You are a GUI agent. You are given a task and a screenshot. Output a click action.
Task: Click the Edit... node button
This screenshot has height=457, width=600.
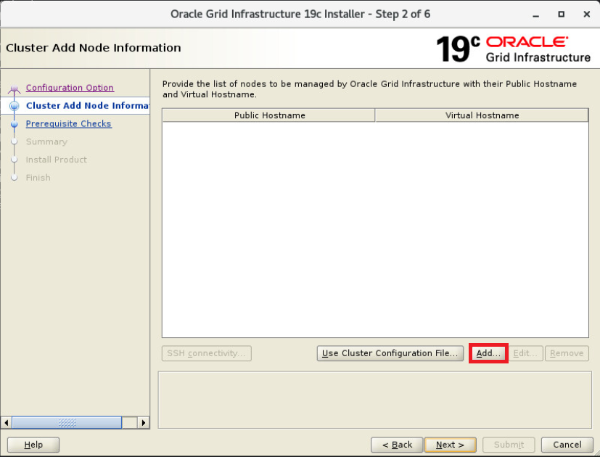525,353
